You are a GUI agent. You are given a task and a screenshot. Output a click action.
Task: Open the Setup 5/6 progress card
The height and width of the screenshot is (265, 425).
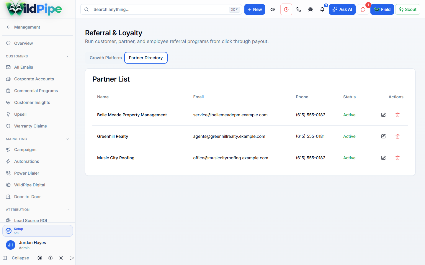coord(37,231)
